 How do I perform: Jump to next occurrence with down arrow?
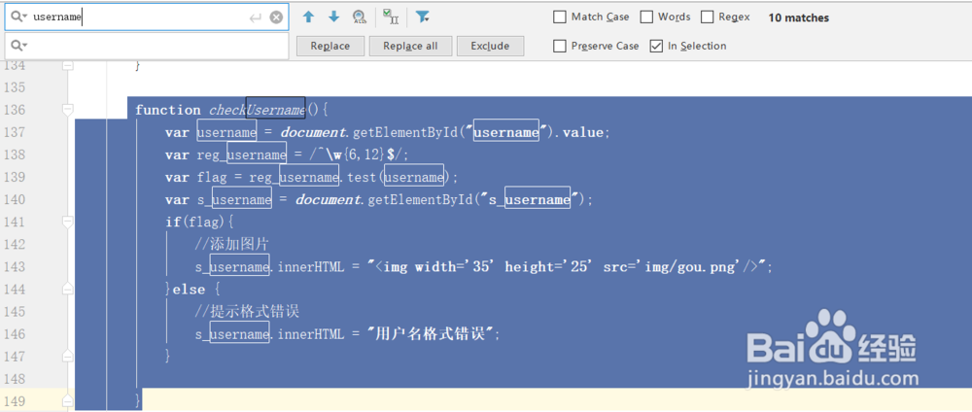(334, 17)
